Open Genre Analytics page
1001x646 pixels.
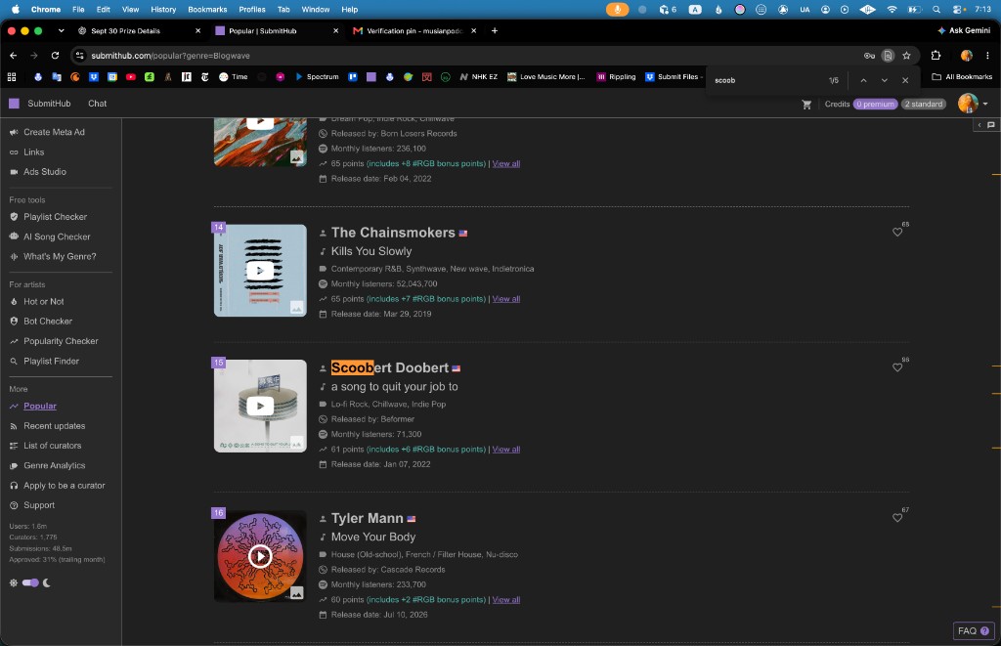point(54,465)
